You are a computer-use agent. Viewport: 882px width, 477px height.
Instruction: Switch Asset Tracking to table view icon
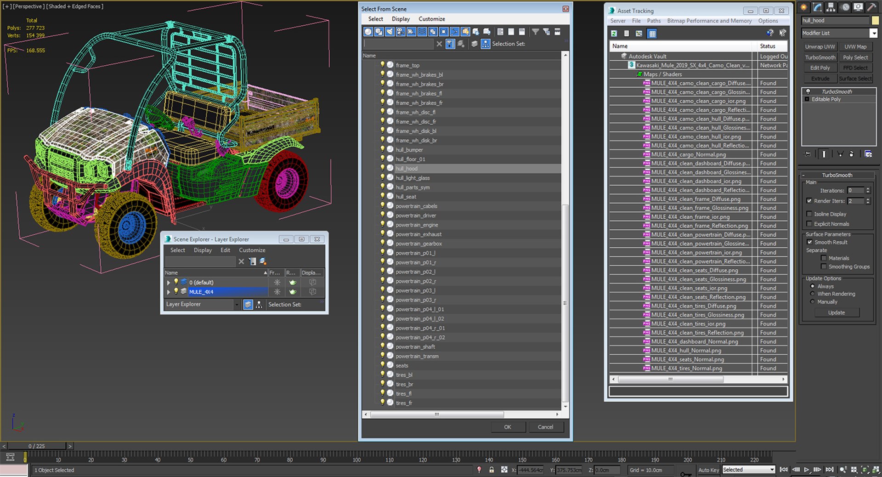652,34
